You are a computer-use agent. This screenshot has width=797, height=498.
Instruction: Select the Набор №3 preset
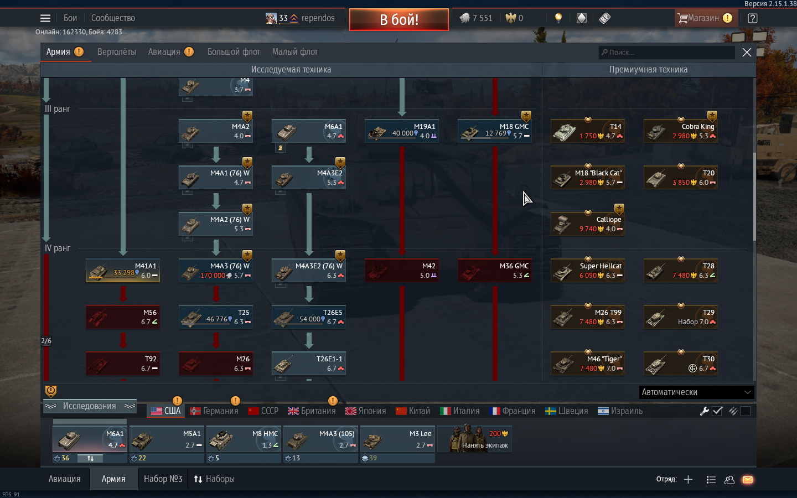coord(163,479)
